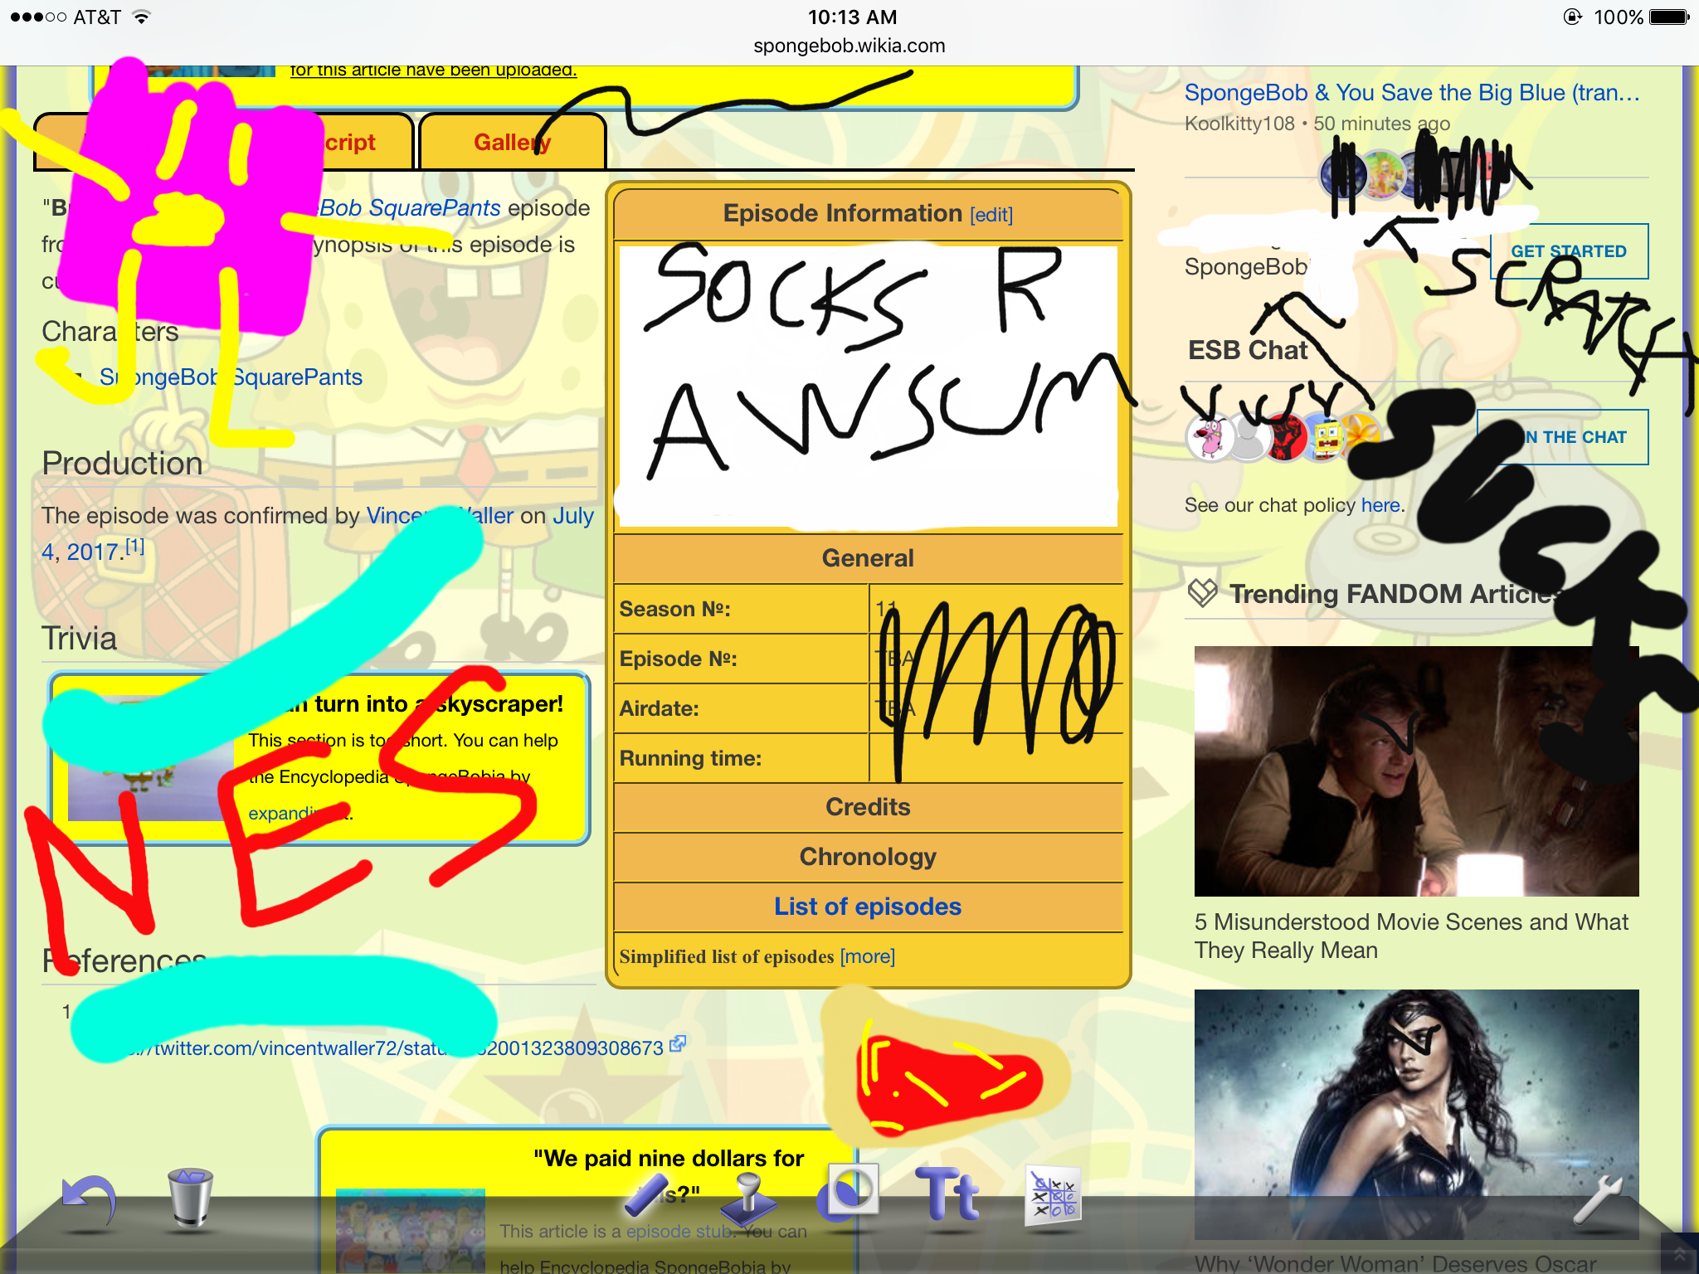1699x1274 pixels.
Task: Click the Chronology section header
Action: click(x=868, y=857)
